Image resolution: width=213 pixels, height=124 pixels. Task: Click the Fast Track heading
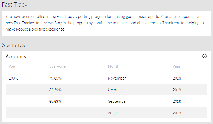[x=14, y=4]
